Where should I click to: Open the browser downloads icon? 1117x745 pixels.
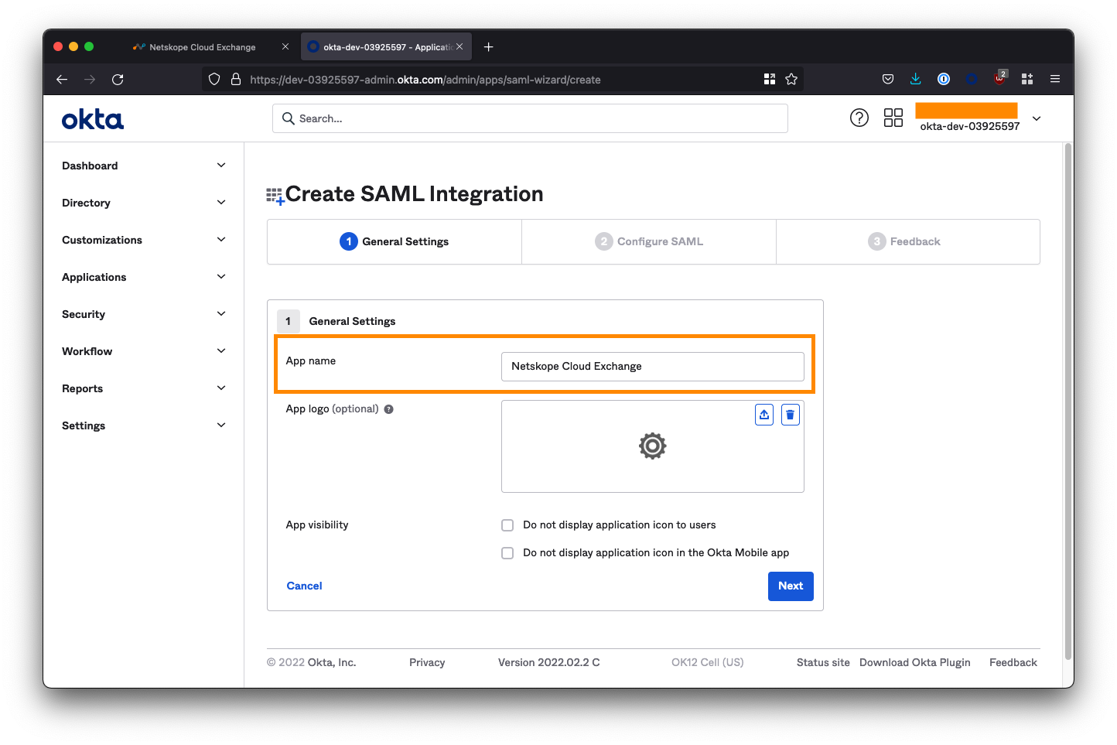pyautogui.click(x=915, y=79)
